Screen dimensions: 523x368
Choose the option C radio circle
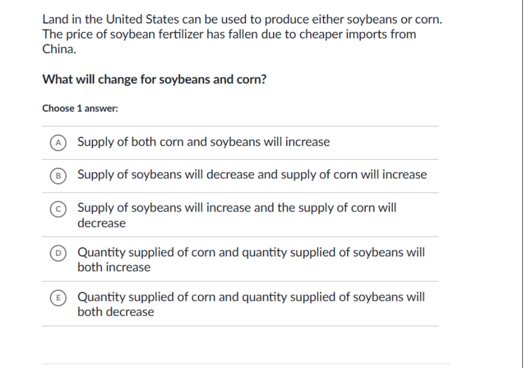pos(58,209)
